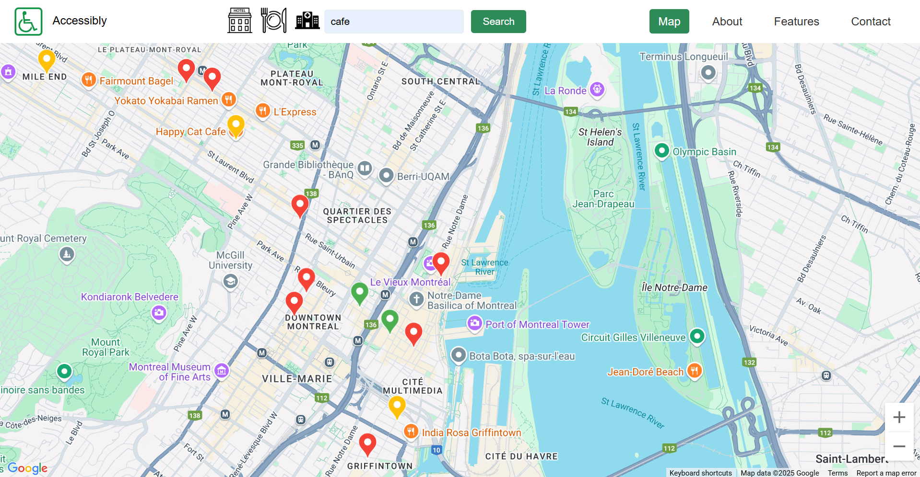Click the Berri-UQAM station icon
Viewport: 920px width, 477px height.
(x=386, y=175)
